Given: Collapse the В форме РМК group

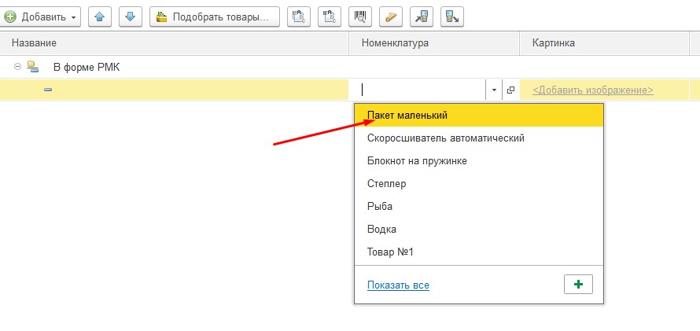Looking at the screenshot, I should [x=17, y=67].
